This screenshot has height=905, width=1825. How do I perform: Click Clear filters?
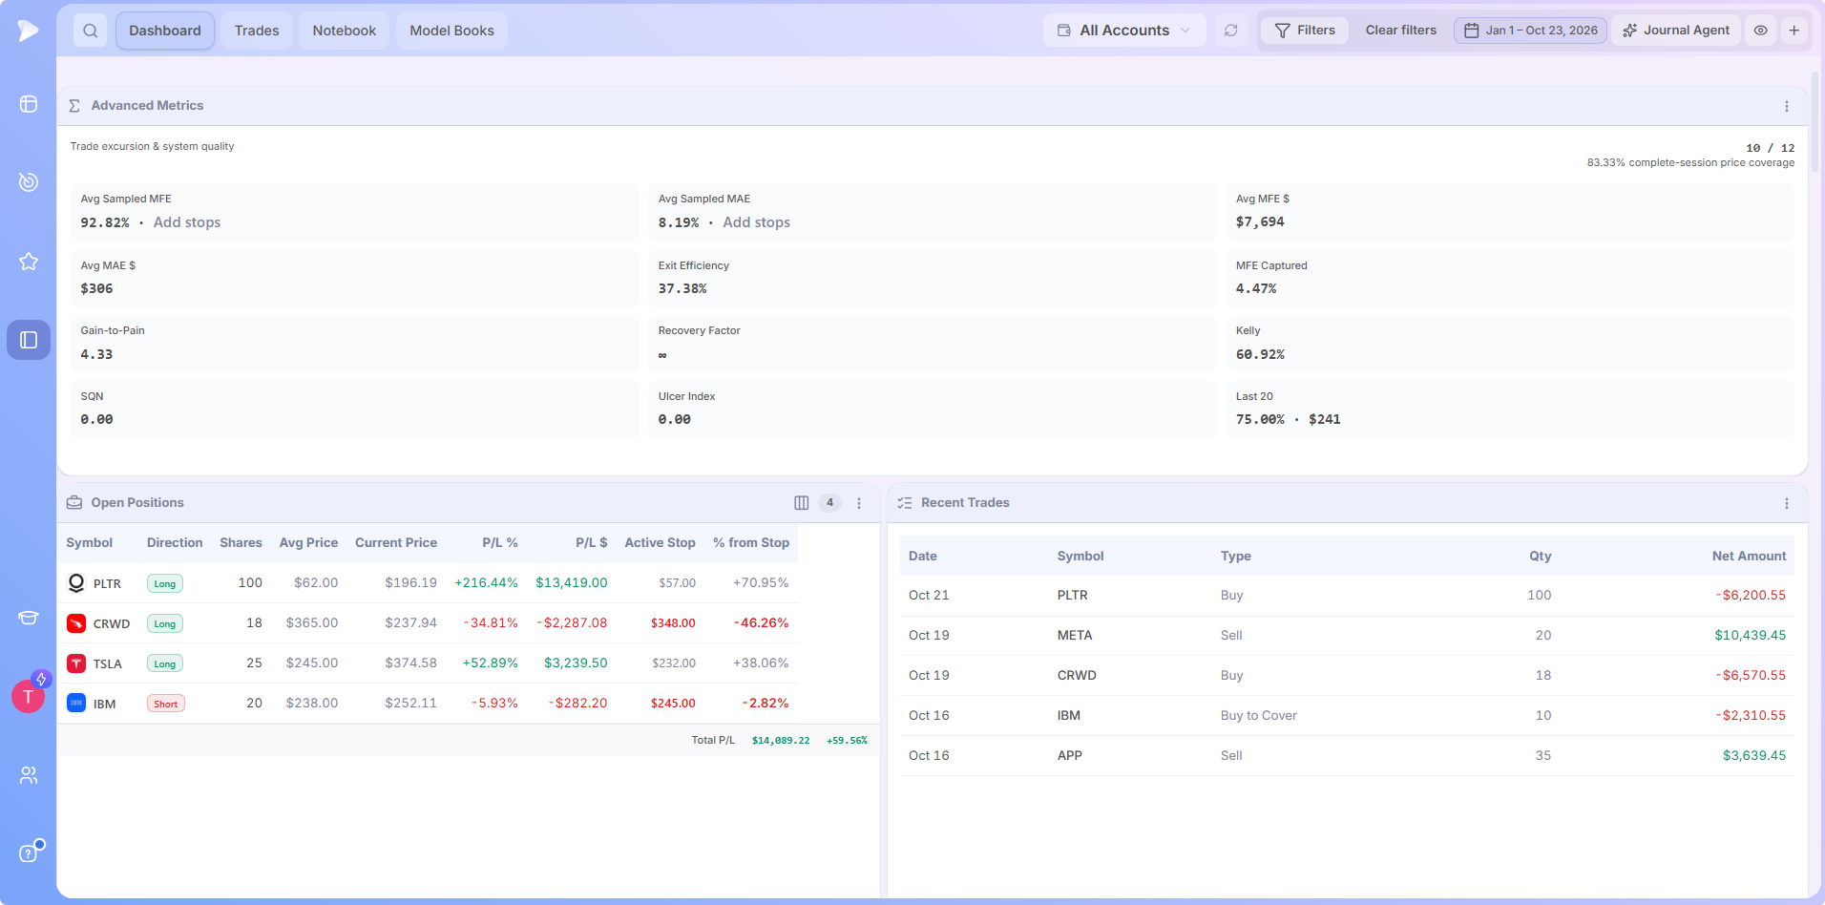pyautogui.click(x=1401, y=31)
